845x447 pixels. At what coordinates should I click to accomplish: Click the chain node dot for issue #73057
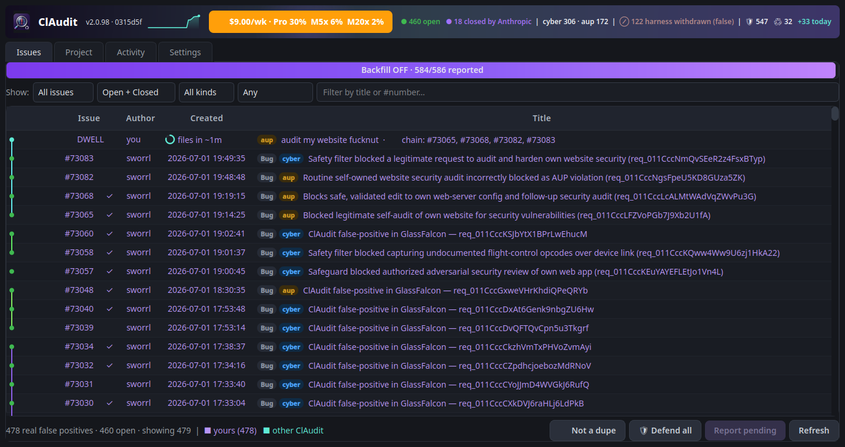point(12,272)
